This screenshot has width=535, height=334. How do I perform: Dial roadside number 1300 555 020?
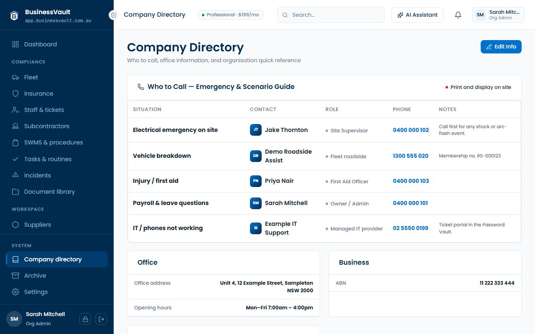(x=410, y=156)
